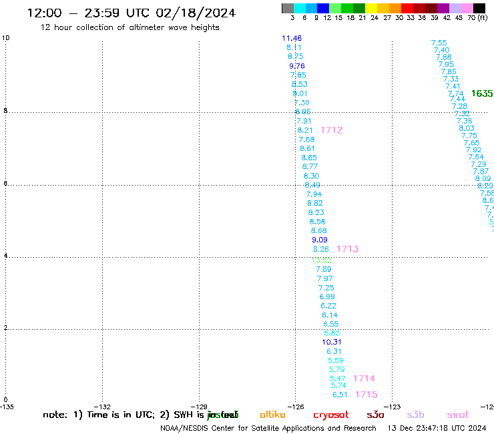Click the 8.26 value beside 1713
Image resolution: width=494 pixels, height=434 pixels.
pos(321,249)
